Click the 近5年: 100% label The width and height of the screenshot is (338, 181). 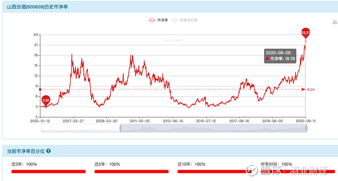tap(107, 164)
